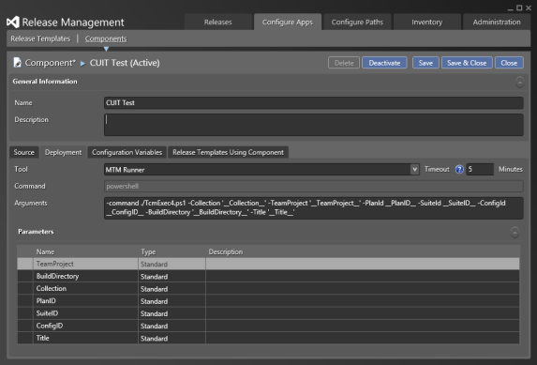The width and height of the screenshot is (537, 365).
Task: Click the Close button next to Save & Close
Action: [x=509, y=63]
